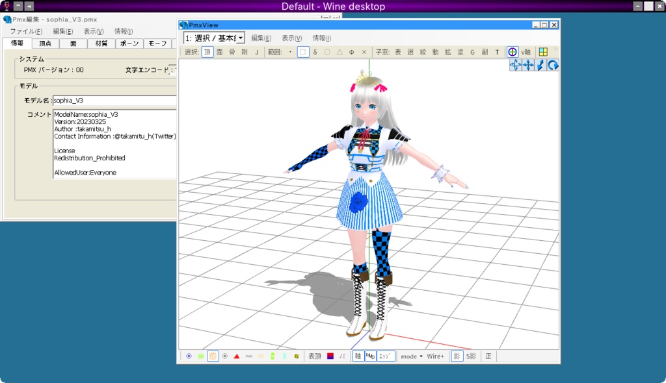Image resolution: width=666 pixels, height=383 pixels.
Task: Select the 骨 bone selection mode
Action: tap(232, 52)
